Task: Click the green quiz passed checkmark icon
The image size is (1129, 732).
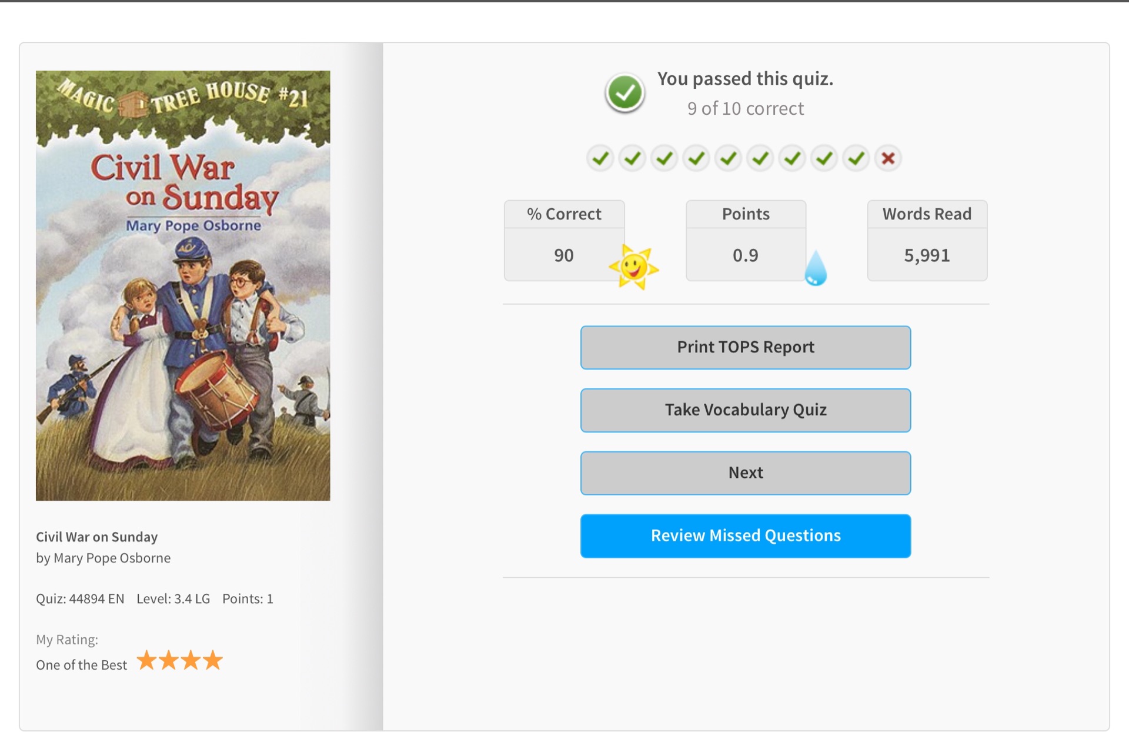Action: [624, 93]
